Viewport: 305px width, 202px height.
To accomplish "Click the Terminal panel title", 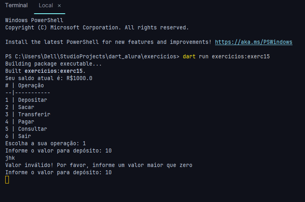I will (16, 6).
